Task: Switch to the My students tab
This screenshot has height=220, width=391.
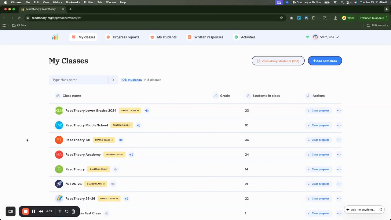Action: tap(163, 37)
